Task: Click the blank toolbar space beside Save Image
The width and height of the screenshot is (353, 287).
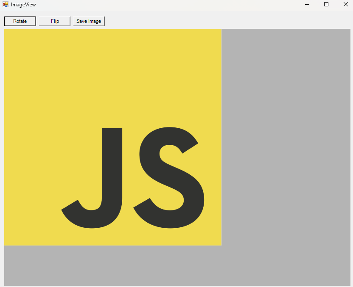Action: pos(225,21)
